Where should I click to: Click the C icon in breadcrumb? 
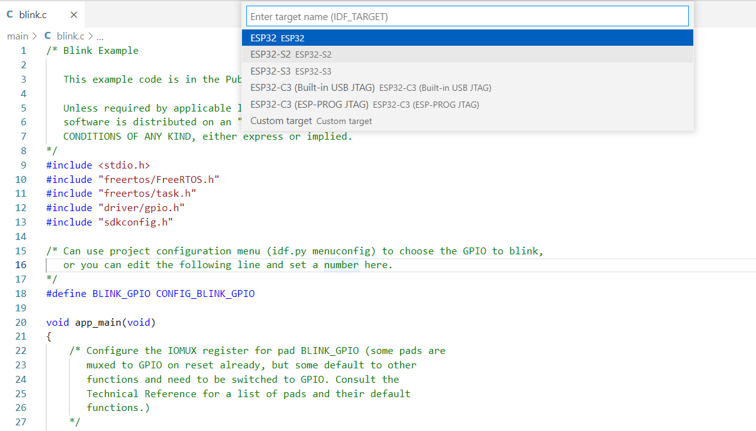click(48, 36)
